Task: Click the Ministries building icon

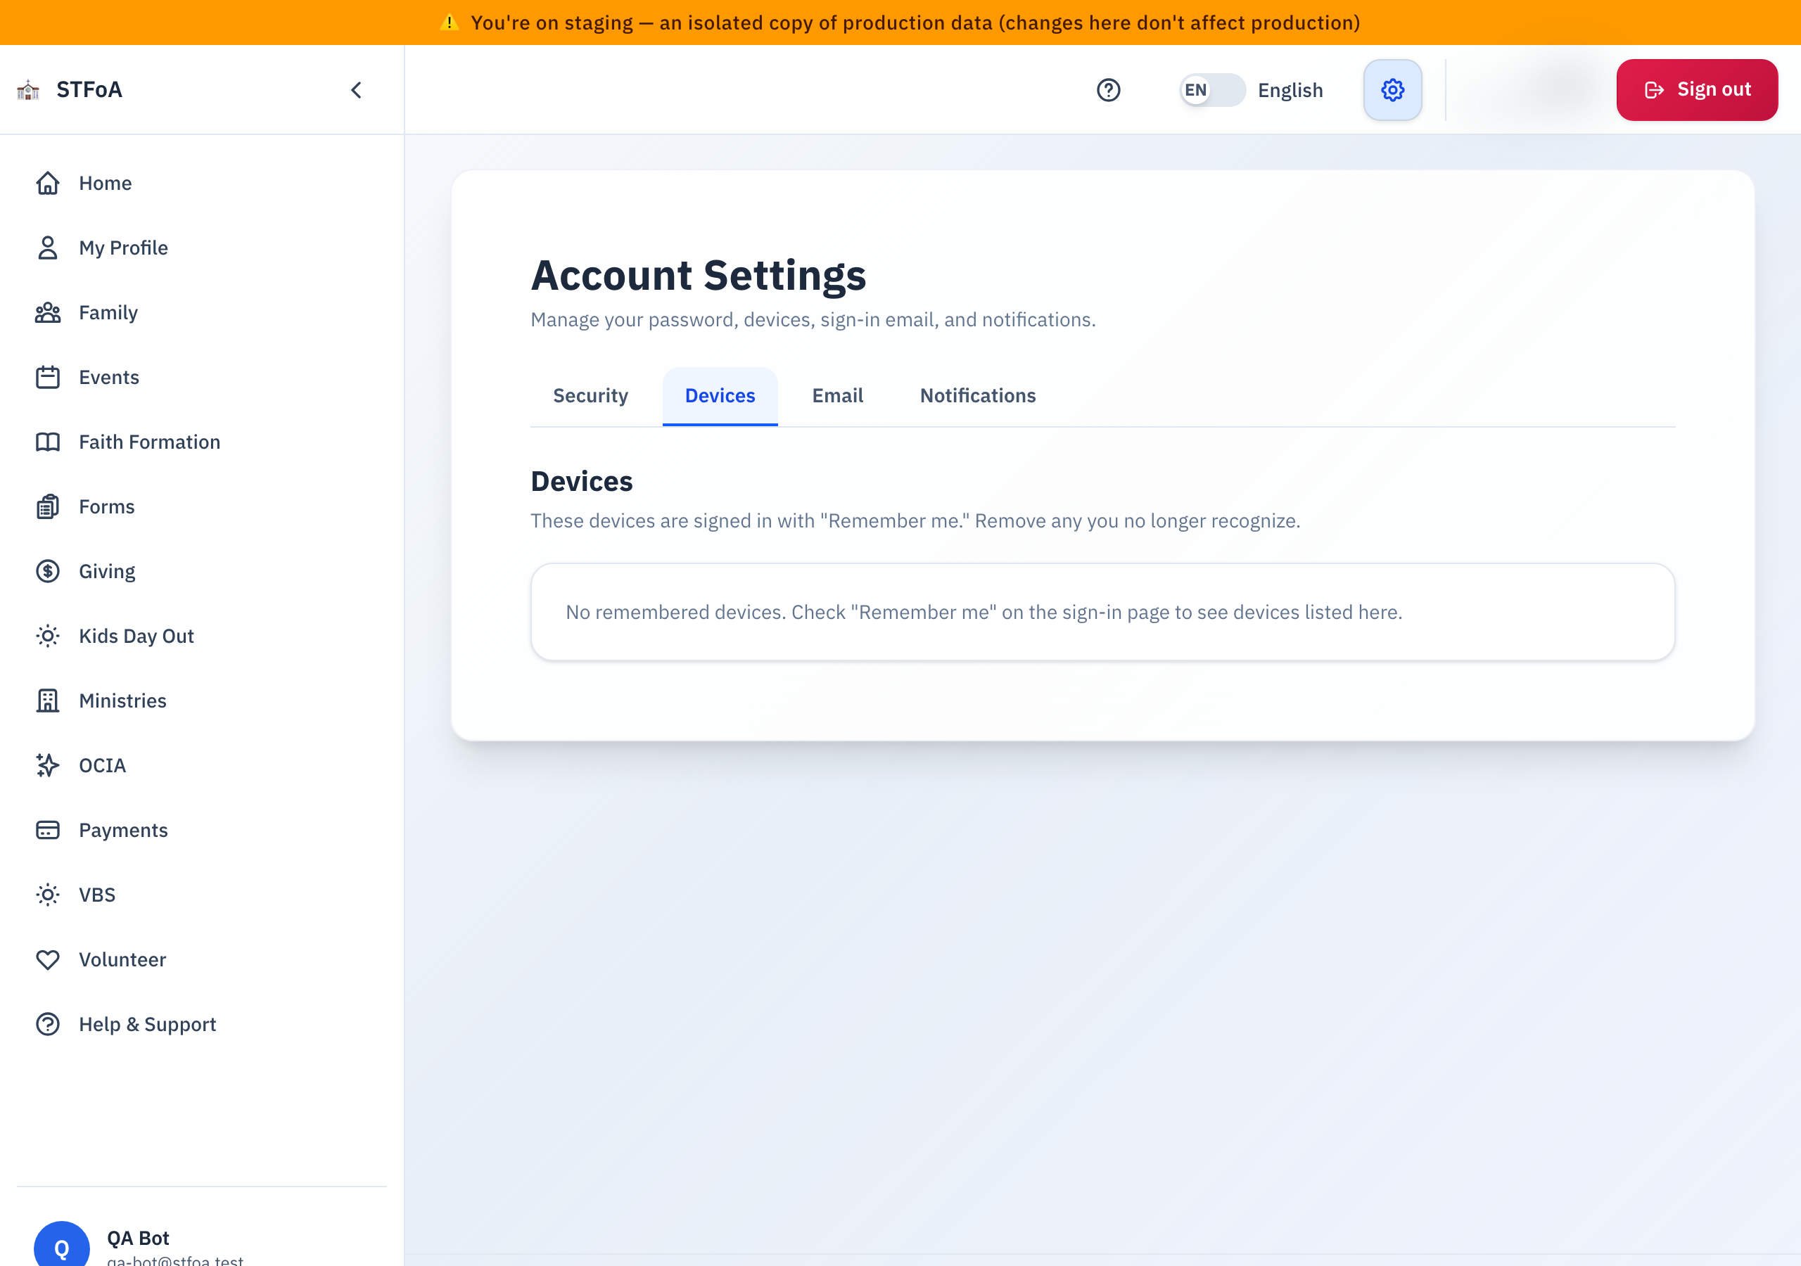Action: tap(48, 701)
